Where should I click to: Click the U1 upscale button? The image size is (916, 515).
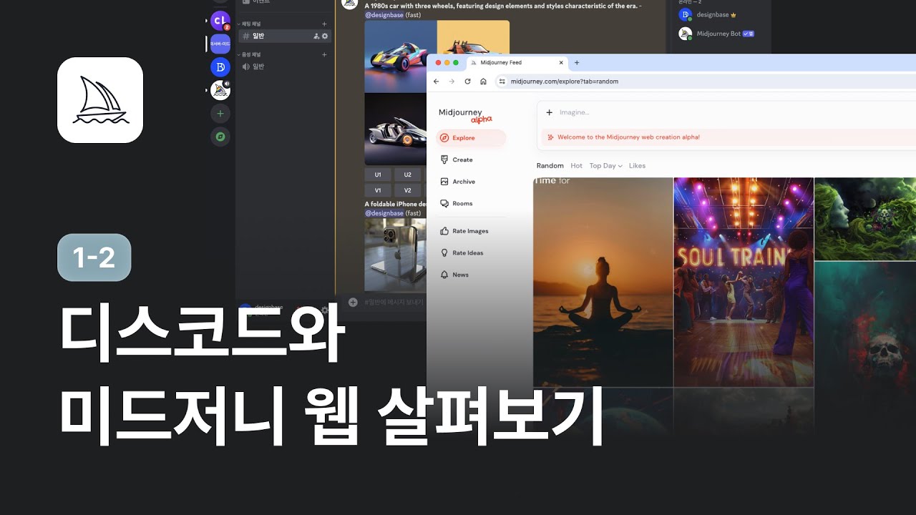point(378,175)
